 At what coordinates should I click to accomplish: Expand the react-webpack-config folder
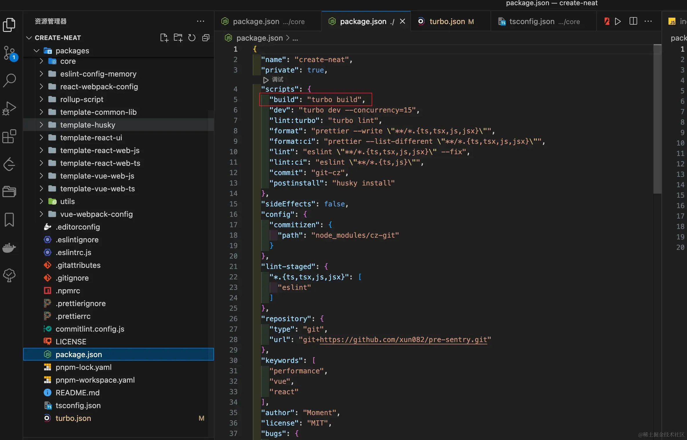tap(41, 87)
